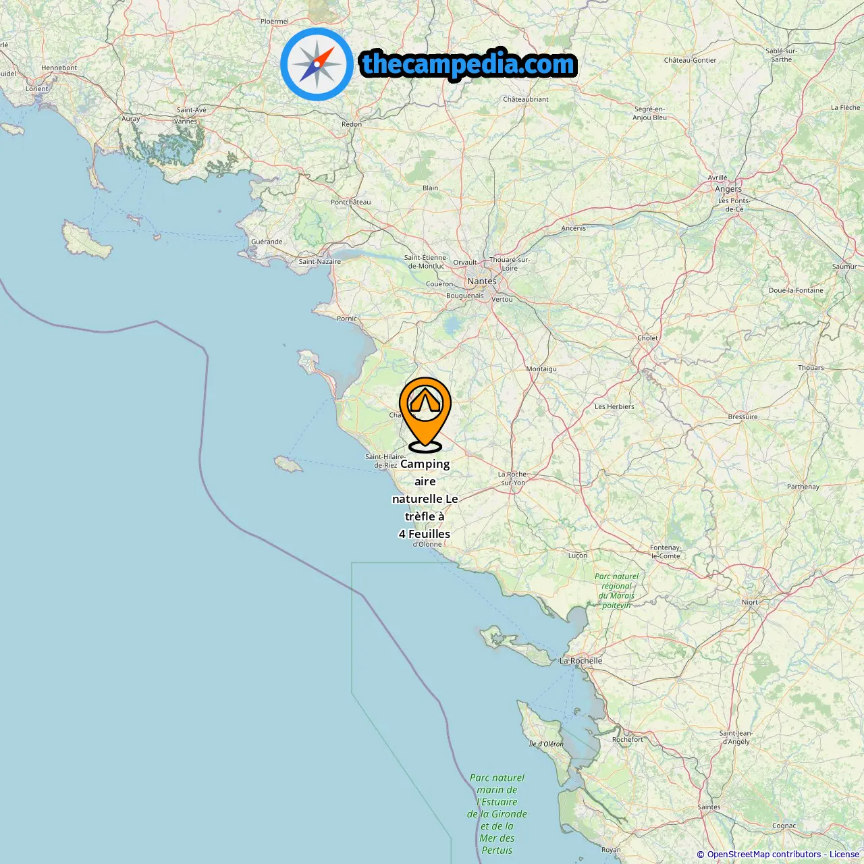Select the campsite name label text

tap(425, 499)
